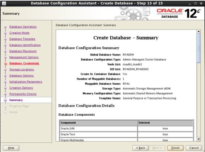Image resolution: width=205 pixels, height=152 pixels.
Task: Click the Database Configuration Details heading
Action: click(x=86, y=105)
